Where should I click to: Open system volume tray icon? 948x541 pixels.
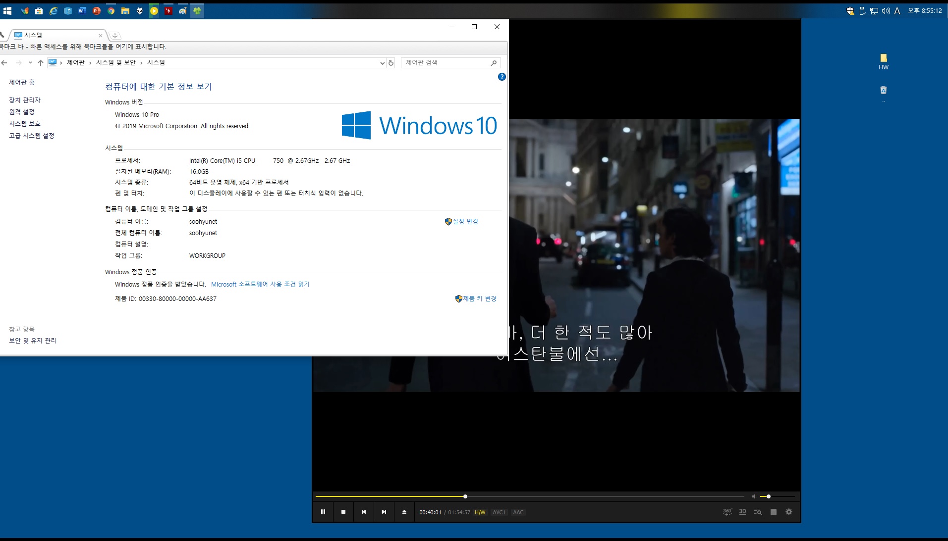(886, 11)
